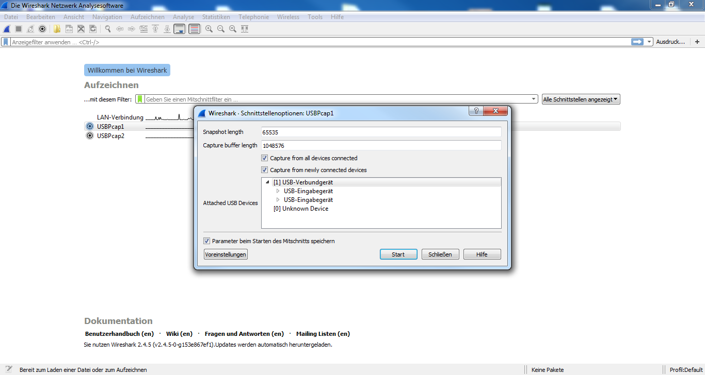Open the Datei menu
The height and width of the screenshot is (375, 705).
point(11,17)
